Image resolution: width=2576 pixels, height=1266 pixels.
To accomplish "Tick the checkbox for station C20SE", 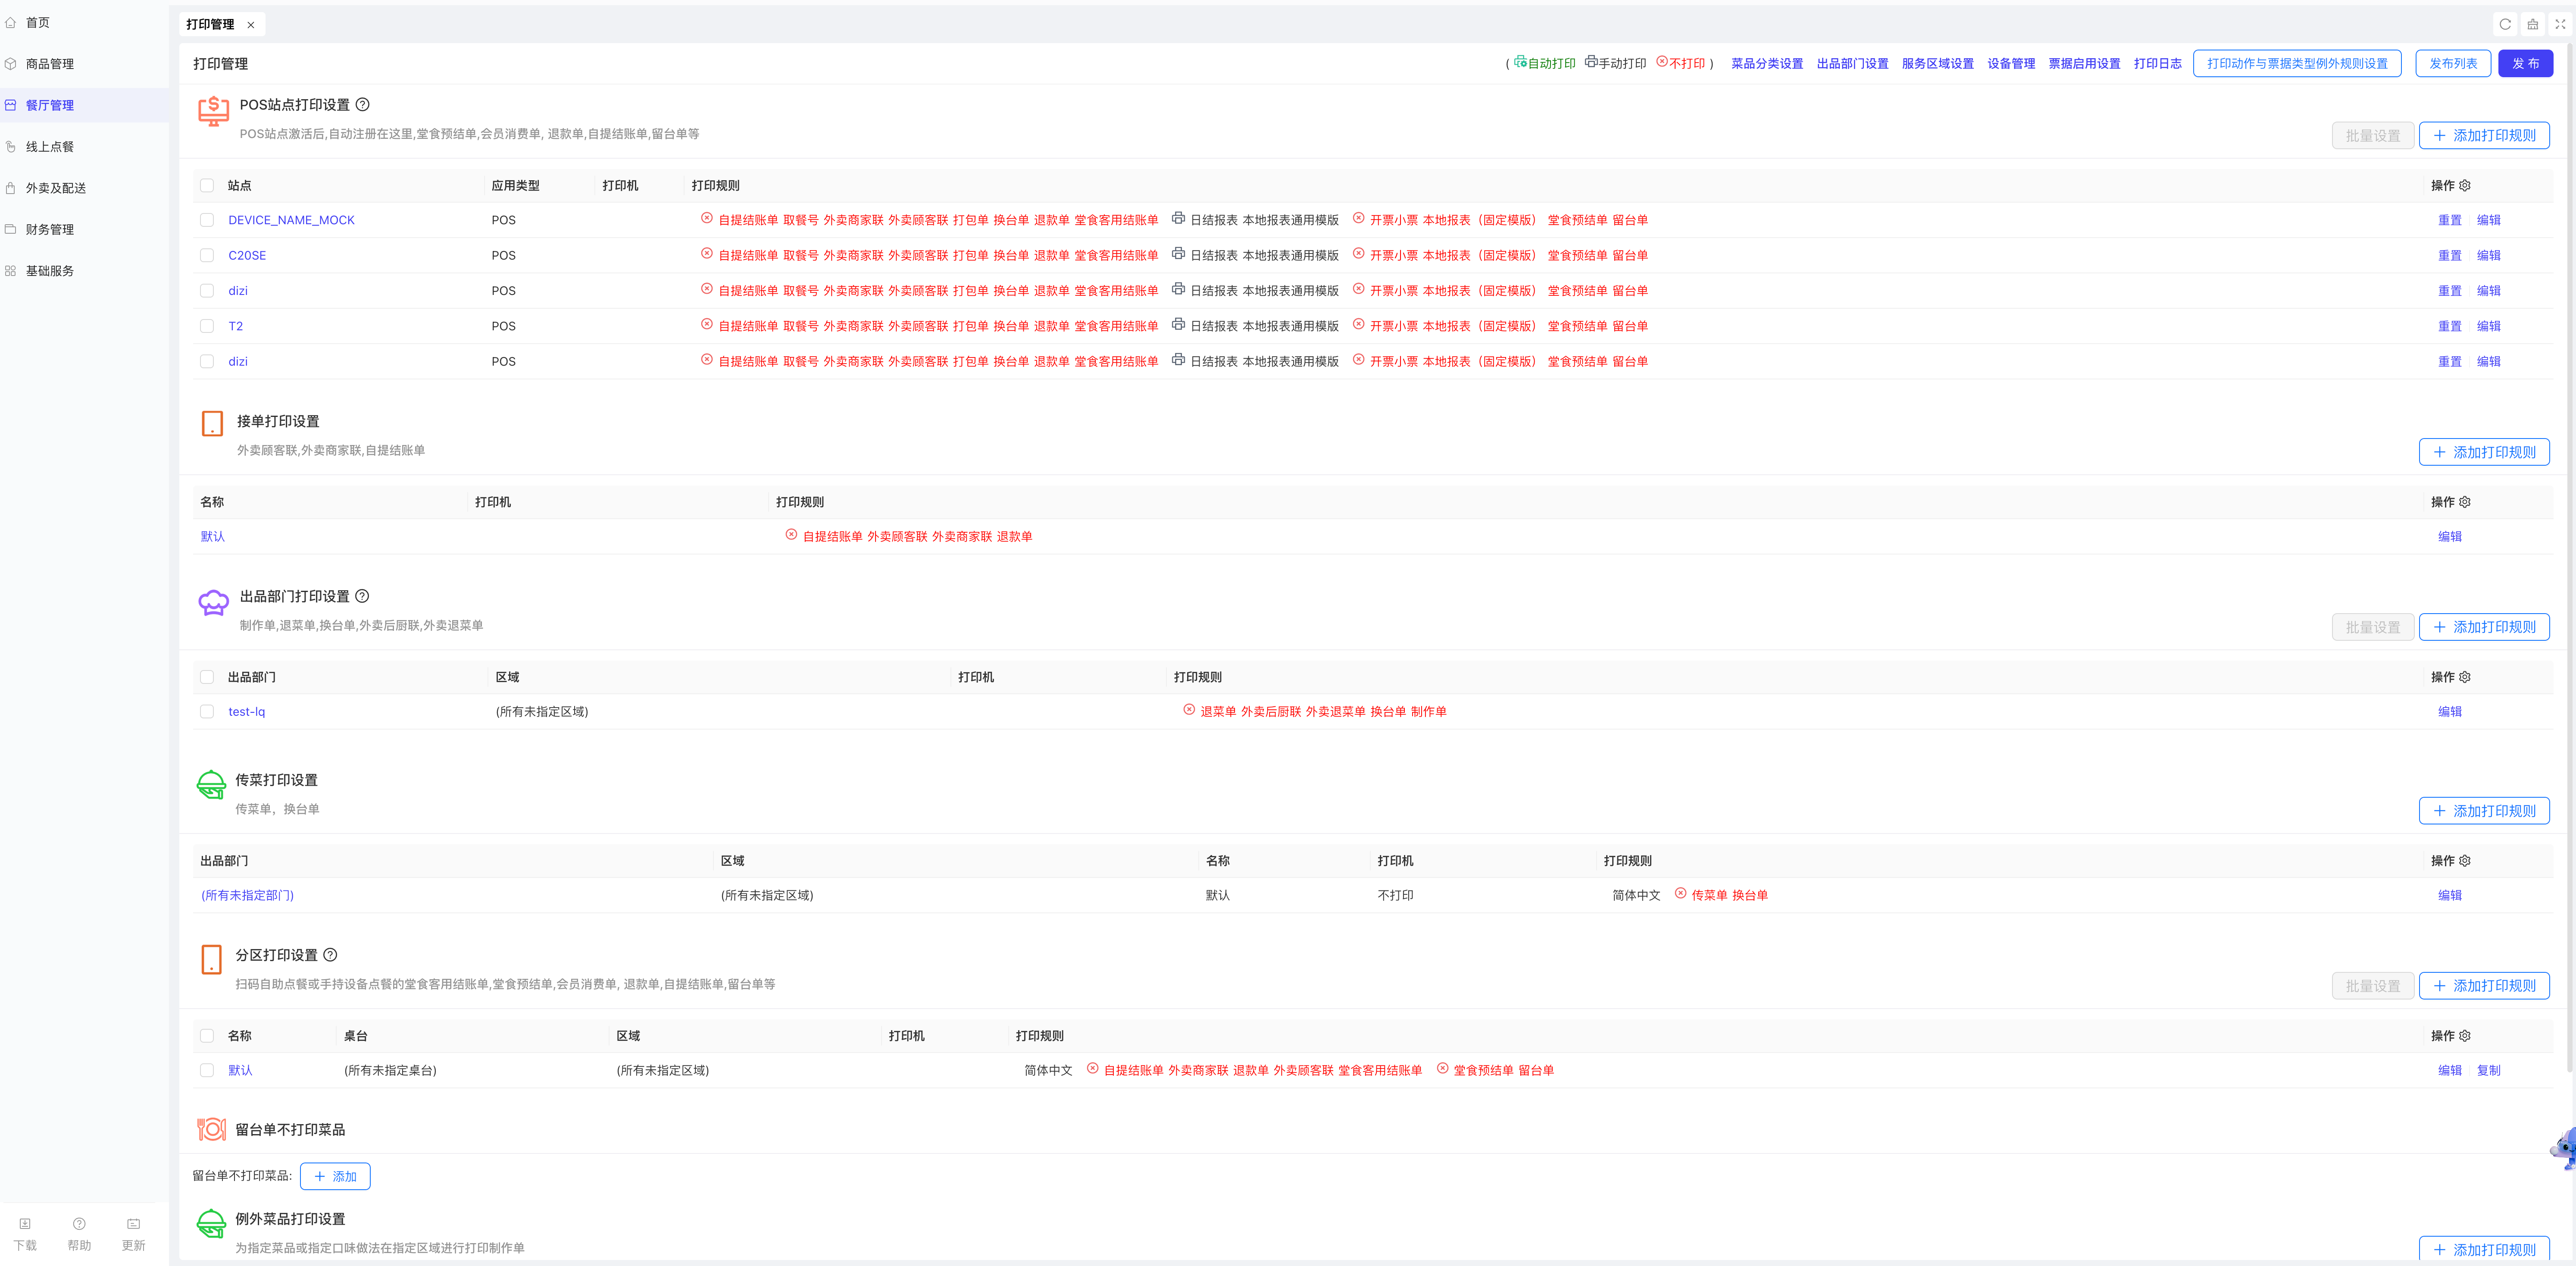I will coord(207,255).
